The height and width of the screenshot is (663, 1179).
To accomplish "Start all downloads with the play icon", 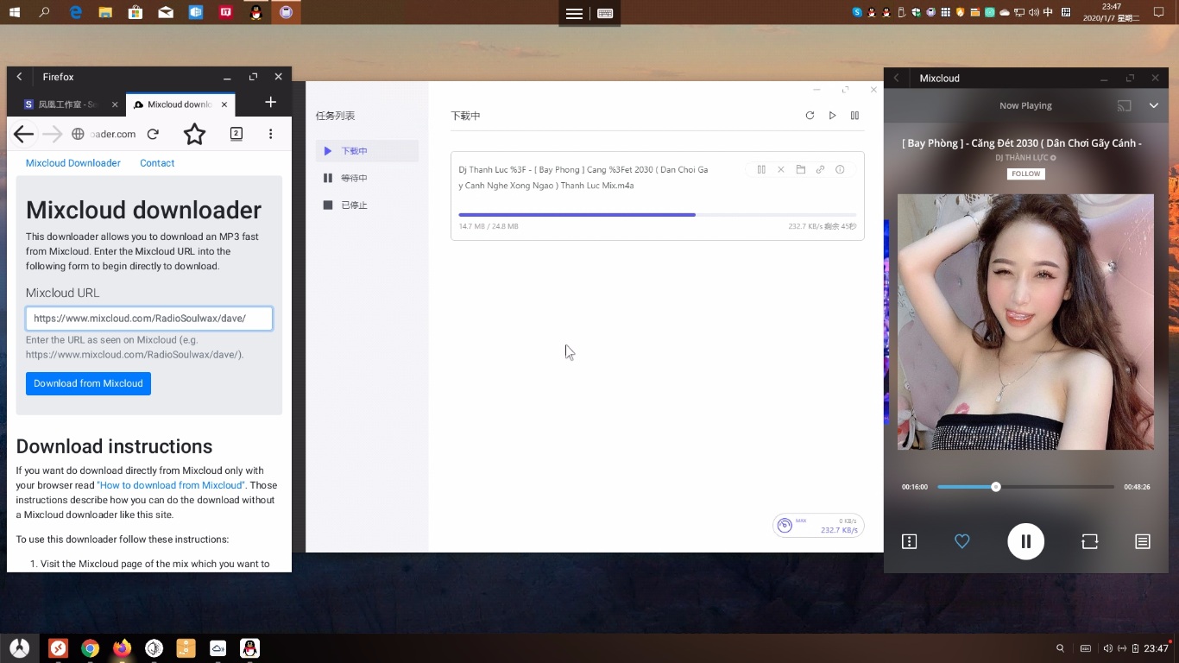I will (832, 116).
